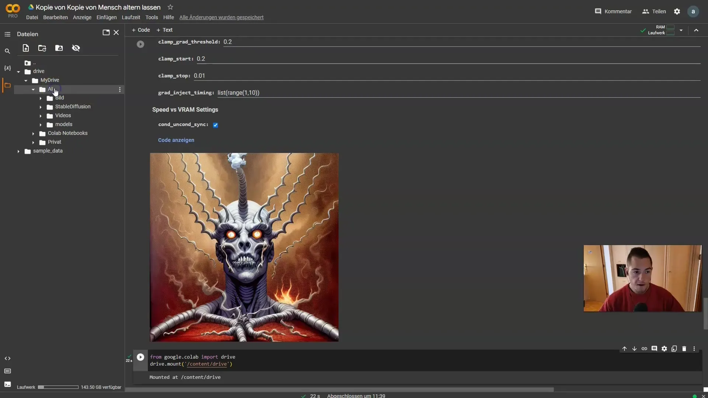The image size is (708, 398).
Task: Go up to parent directory '..'
Action: pos(30,63)
